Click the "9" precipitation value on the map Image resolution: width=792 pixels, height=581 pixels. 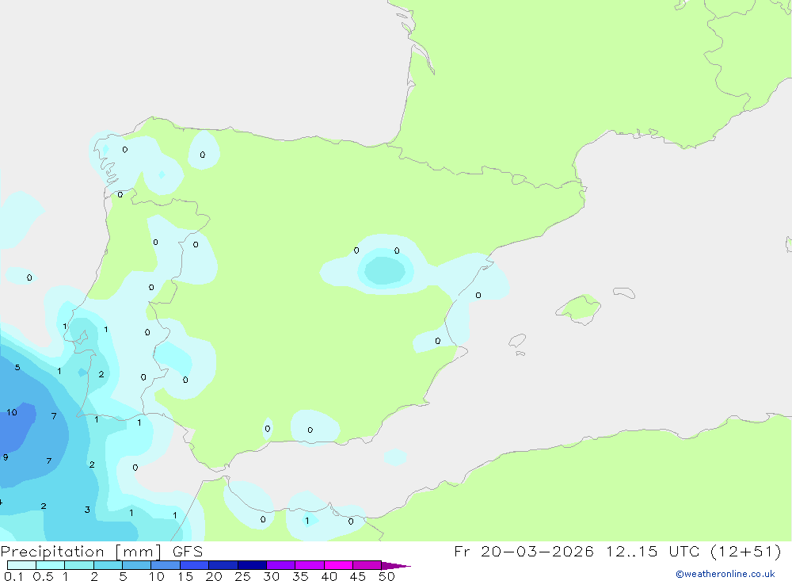click(6, 457)
